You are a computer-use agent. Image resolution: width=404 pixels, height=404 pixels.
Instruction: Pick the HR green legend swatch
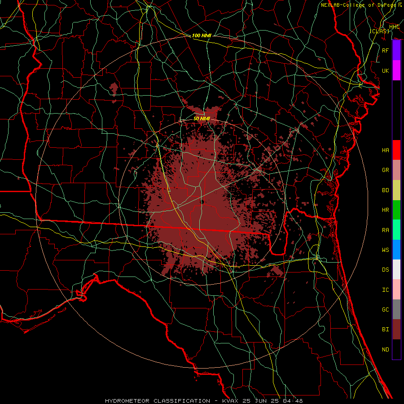(396, 210)
